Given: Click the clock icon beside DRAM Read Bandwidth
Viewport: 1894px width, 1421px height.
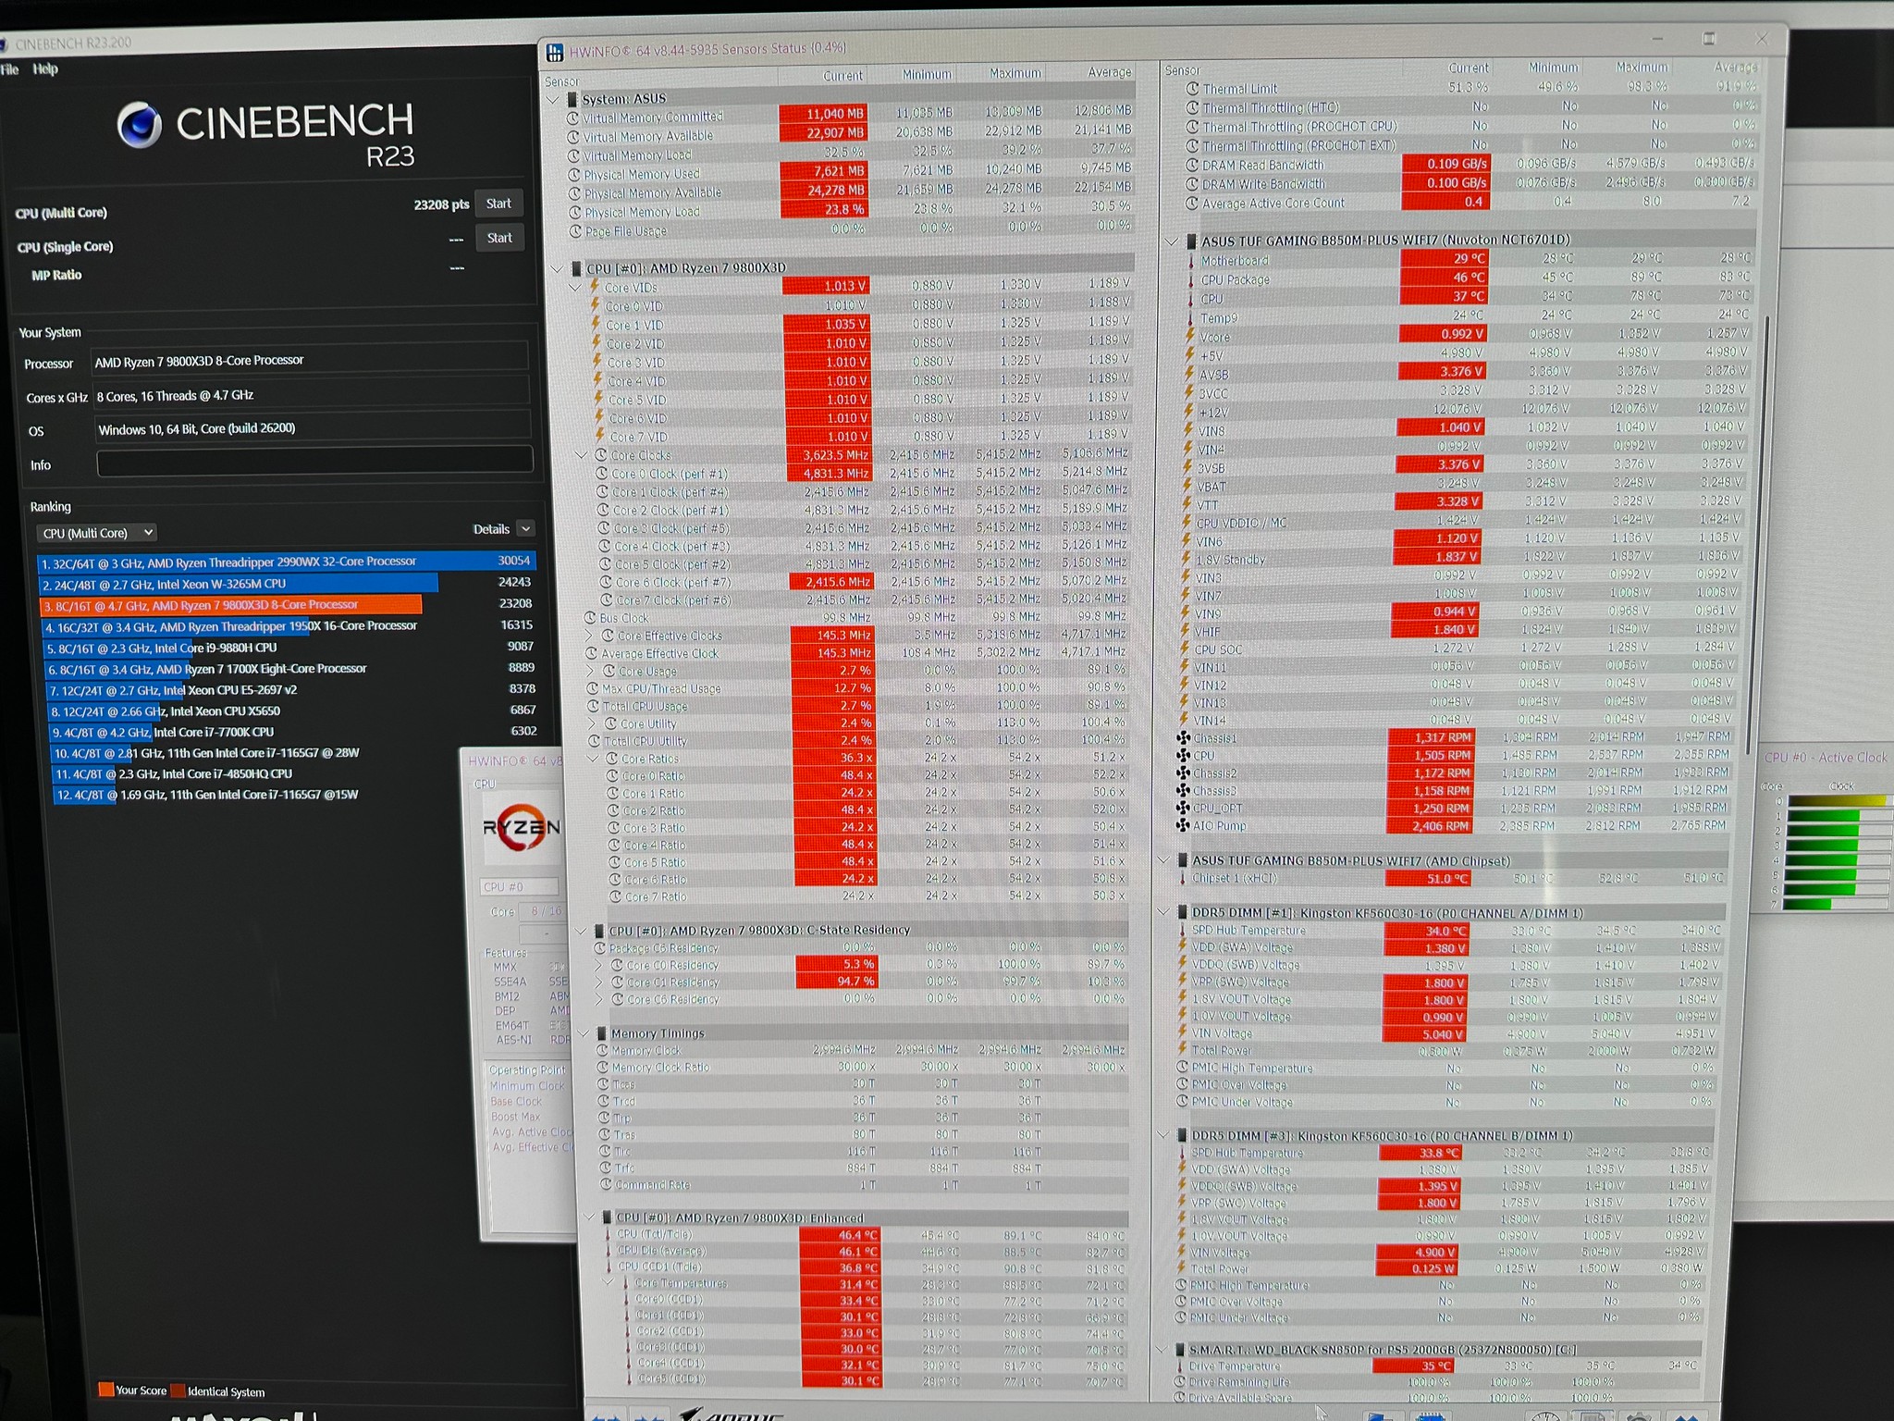Looking at the screenshot, I should (x=1193, y=166).
